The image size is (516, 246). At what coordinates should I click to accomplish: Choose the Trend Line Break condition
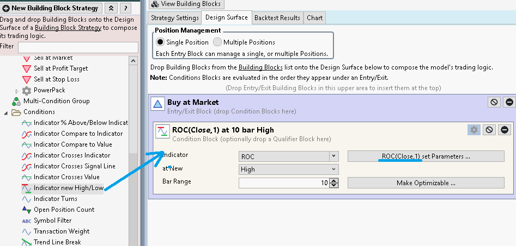coord(57,242)
